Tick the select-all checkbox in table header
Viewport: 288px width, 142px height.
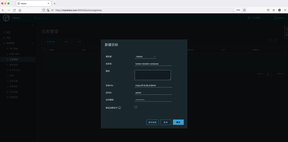pyautogui.click(x=45, y=50)
